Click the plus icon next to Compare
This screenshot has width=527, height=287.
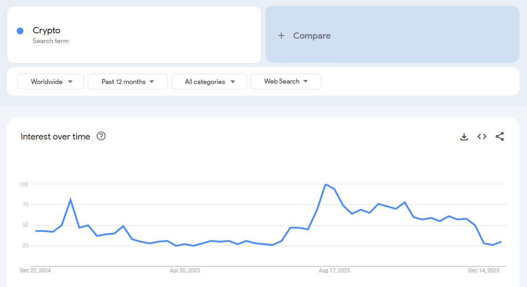point(281,36)
